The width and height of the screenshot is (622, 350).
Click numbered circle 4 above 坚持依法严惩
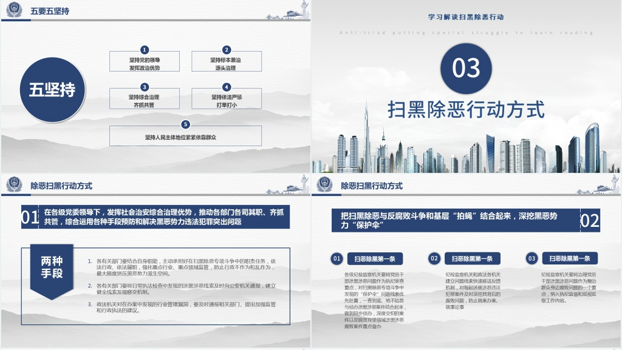(x=227, y=87)
